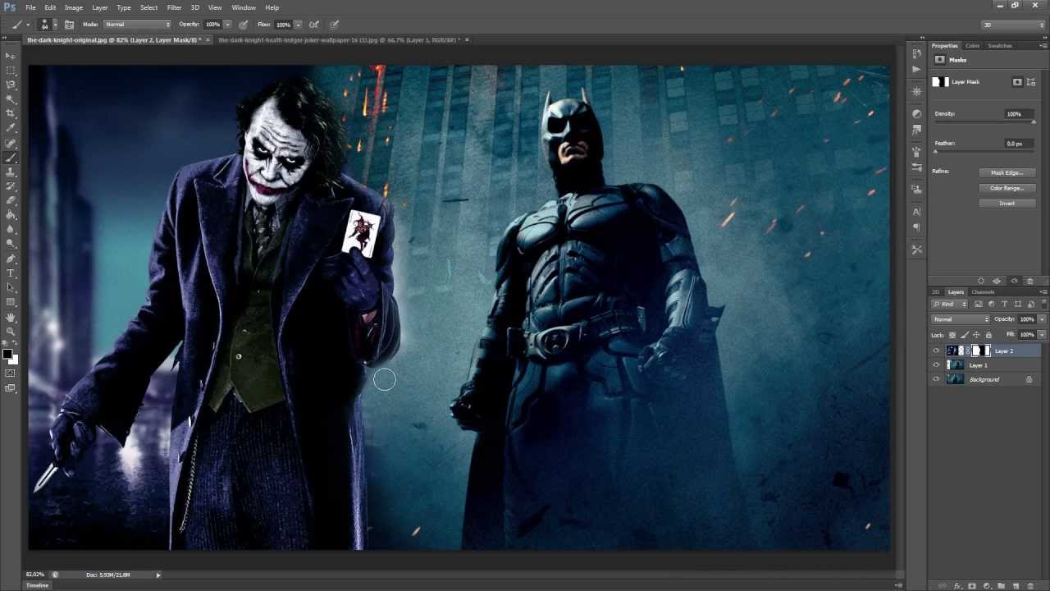Select the Move tool
Viewport: 1050px width, 591px height.
pyautogui.click(x=11, y=56)
